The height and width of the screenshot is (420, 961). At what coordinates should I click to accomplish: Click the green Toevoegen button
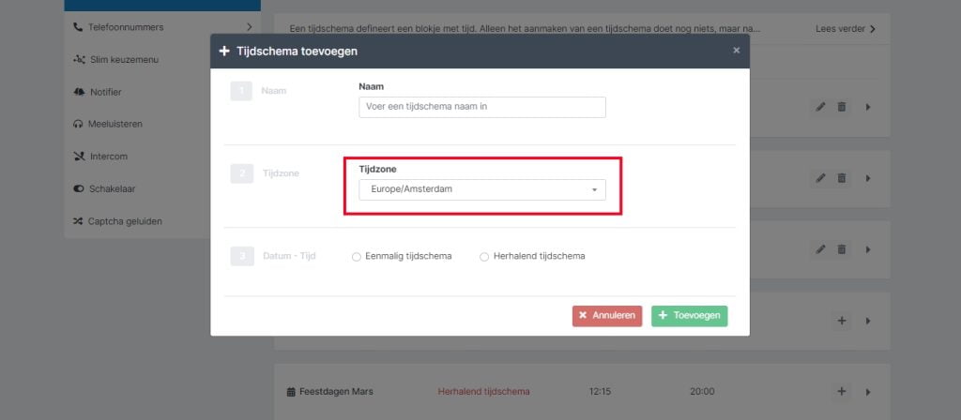point(690,316)
